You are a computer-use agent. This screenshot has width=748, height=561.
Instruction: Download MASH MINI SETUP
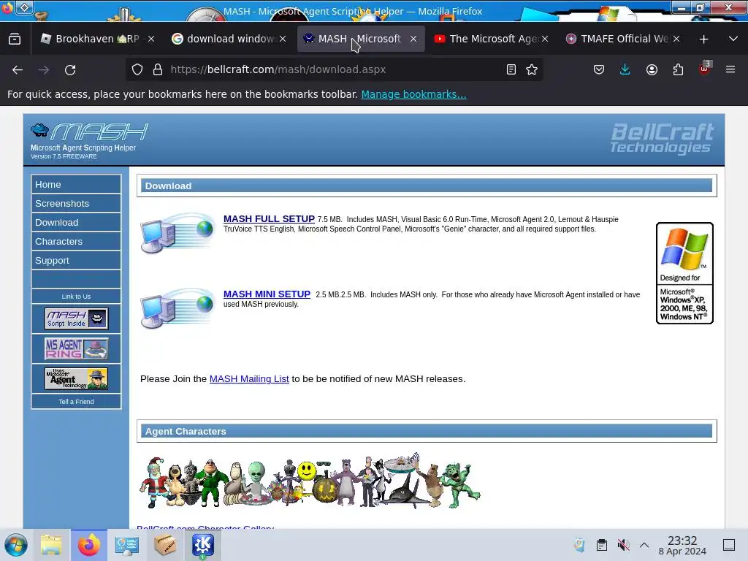(267, 294)
